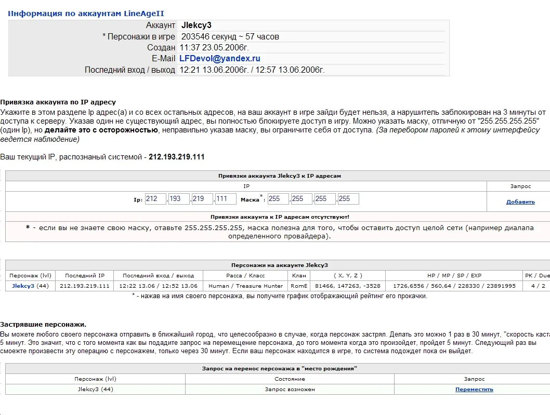
Task: Select the cell 'Human / Treasure Hunter'
Action: click(245, 286)
